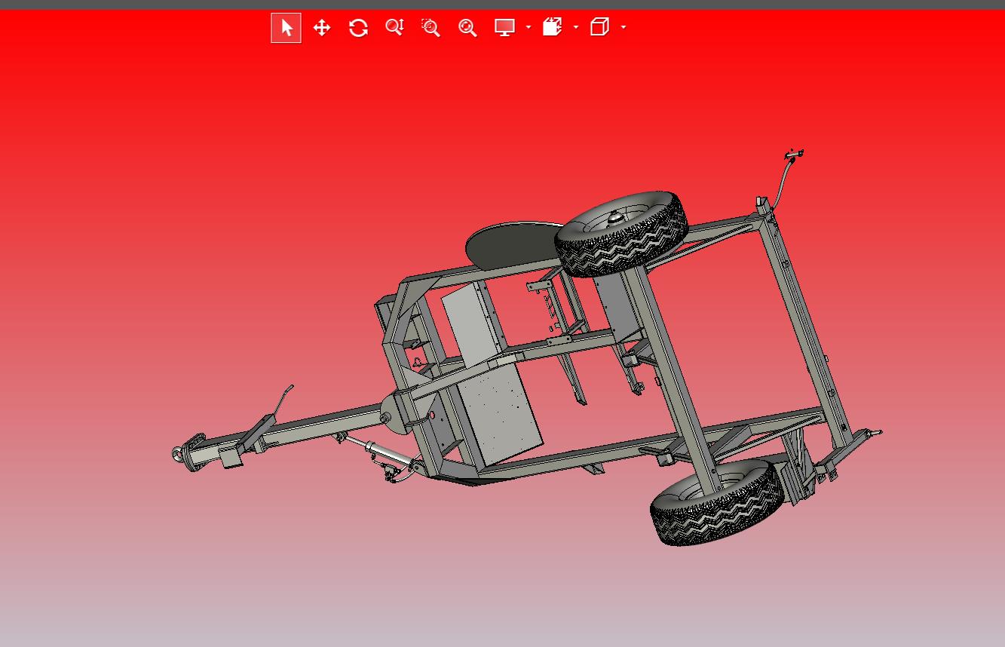
Task: Select the upper trailer wheel in model
Action: [x=621, y=233]
